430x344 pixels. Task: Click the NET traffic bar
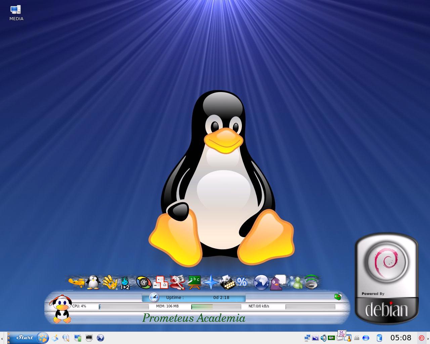(x=310, y=307)
